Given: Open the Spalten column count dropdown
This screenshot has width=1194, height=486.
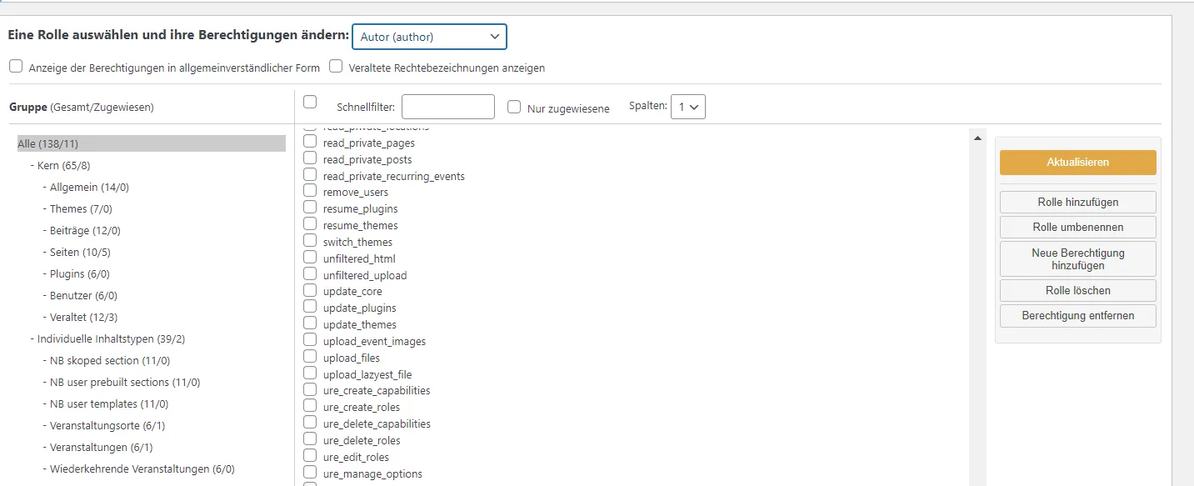Looking at the screenshot, I should tap(688, 107).
